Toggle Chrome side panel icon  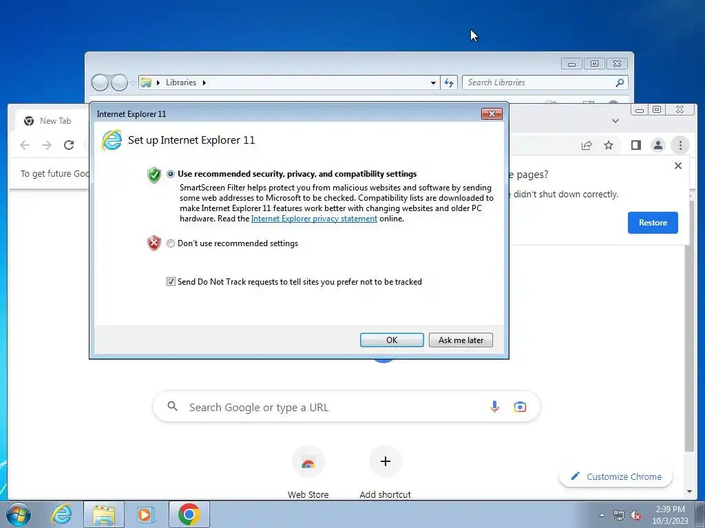click(x=635, y=145)
